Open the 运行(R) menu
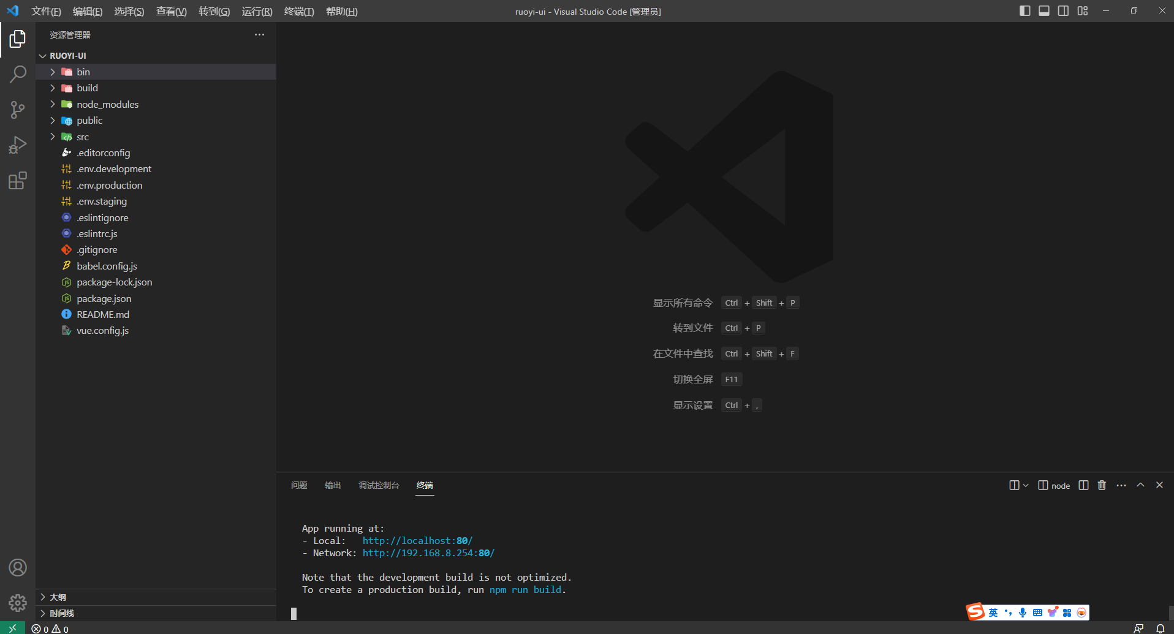This screenshot has width=1174, height=634. coord(257,12)
